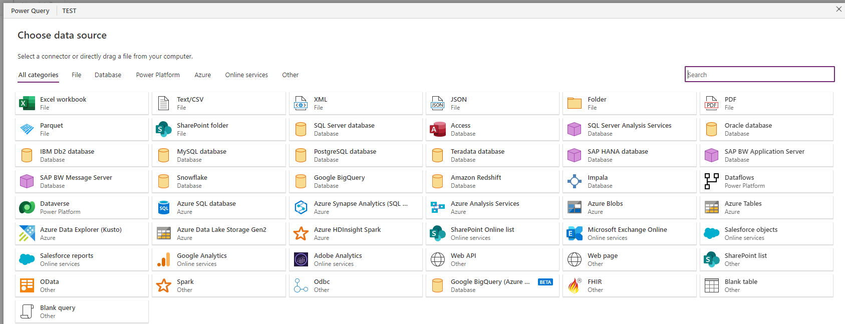Screen dimensions: 845x324
Task: Switch to the All categories tab
Action: (x=39, y=75)
